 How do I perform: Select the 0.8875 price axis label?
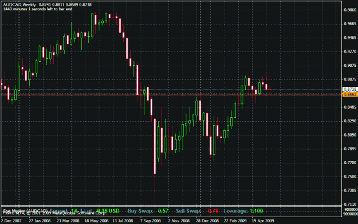350,79
